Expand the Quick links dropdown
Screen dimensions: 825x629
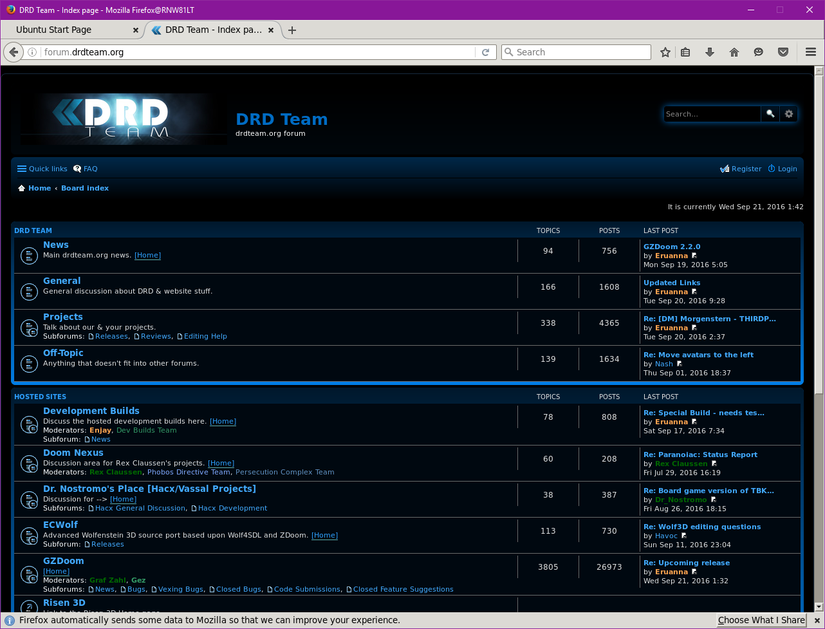[x=42, y=169]
